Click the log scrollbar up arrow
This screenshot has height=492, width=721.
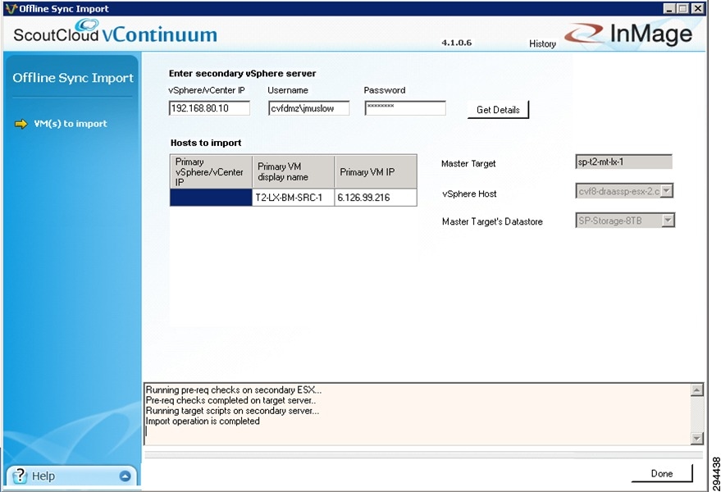(x=696, y=390)
